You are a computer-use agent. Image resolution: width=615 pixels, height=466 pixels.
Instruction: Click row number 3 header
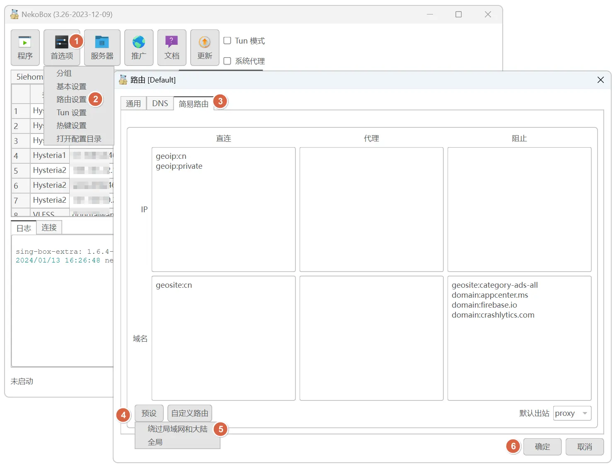click(x=21, y=141)
